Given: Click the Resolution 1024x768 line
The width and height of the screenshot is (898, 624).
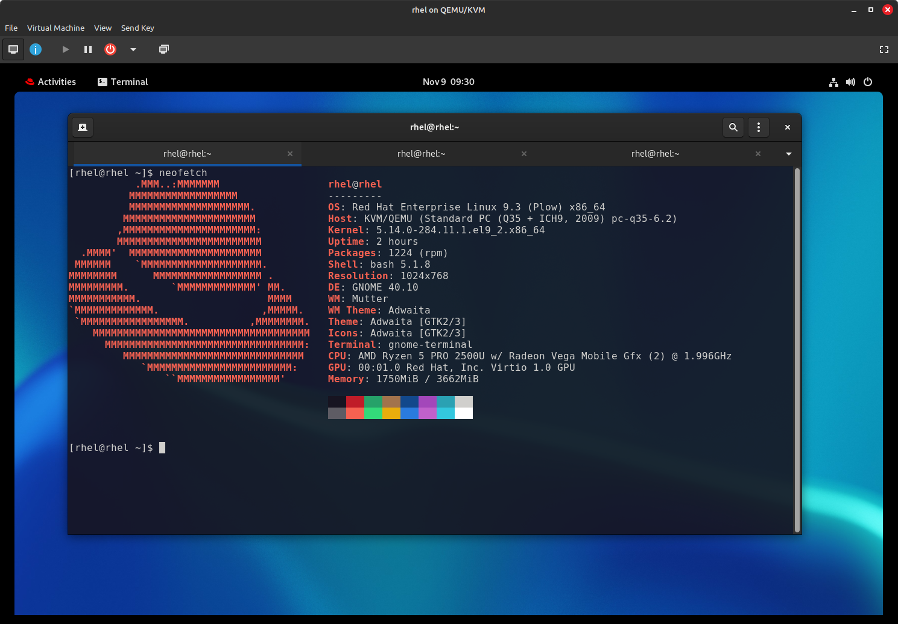Looking at the screenshot, I should coord(388,276).
